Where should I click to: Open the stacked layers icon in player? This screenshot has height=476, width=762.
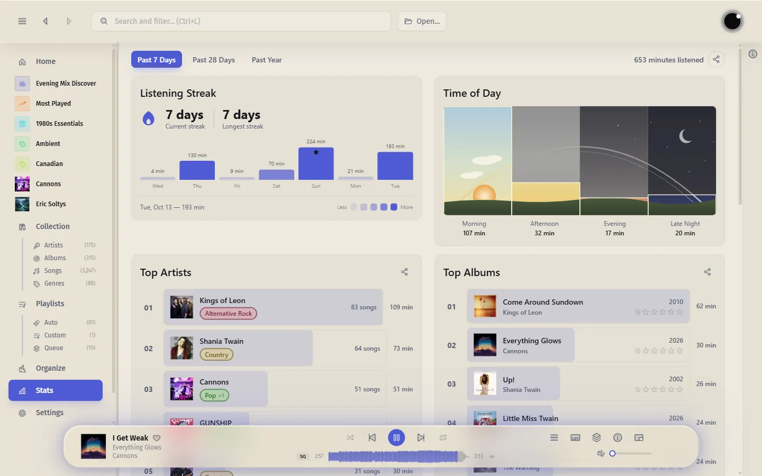pos(596,437)
